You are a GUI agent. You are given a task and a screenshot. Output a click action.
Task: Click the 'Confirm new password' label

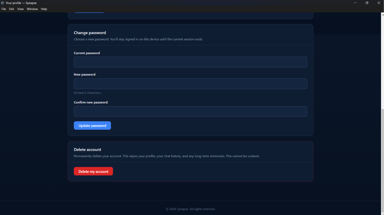coord(91,102)
